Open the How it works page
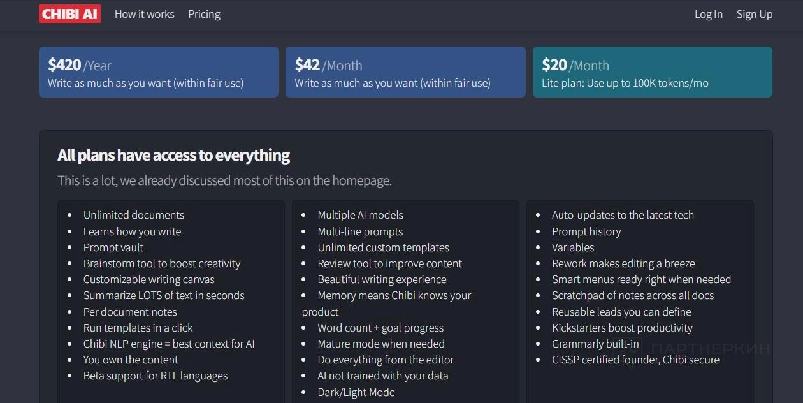The height and width of the screenshot is (403, 803). (x=144, y=14)
